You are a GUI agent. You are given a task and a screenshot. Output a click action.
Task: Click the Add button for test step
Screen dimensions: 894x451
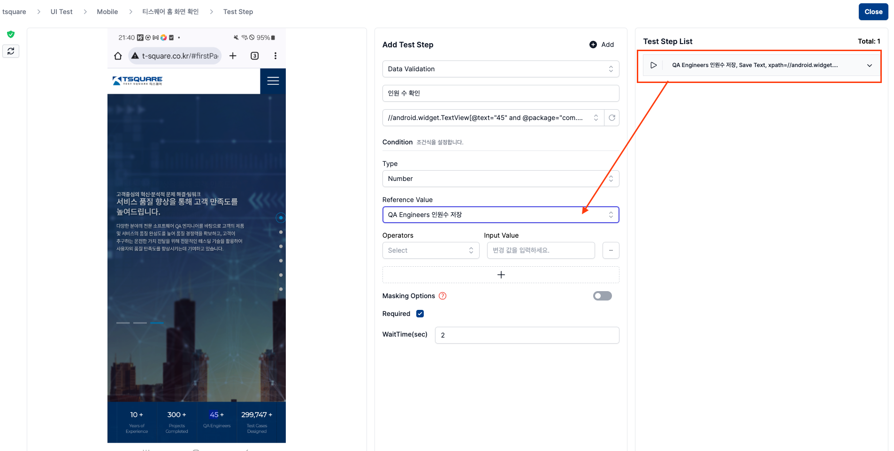[602, 45]
